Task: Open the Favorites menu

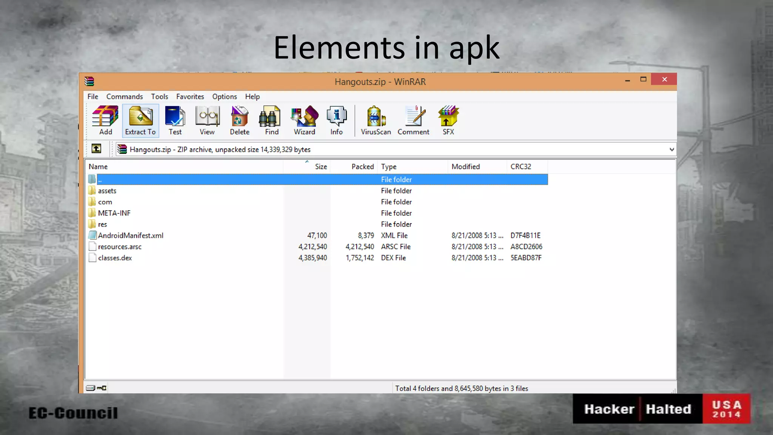Action: tap(190, 97)
